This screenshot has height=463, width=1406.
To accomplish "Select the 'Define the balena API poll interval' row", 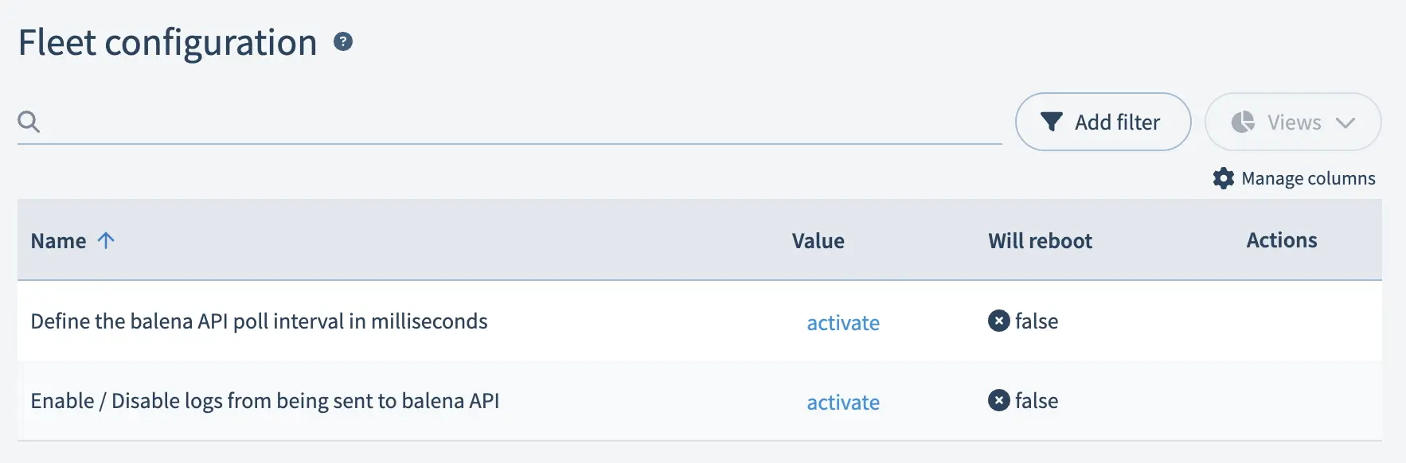I will point(259,321).
